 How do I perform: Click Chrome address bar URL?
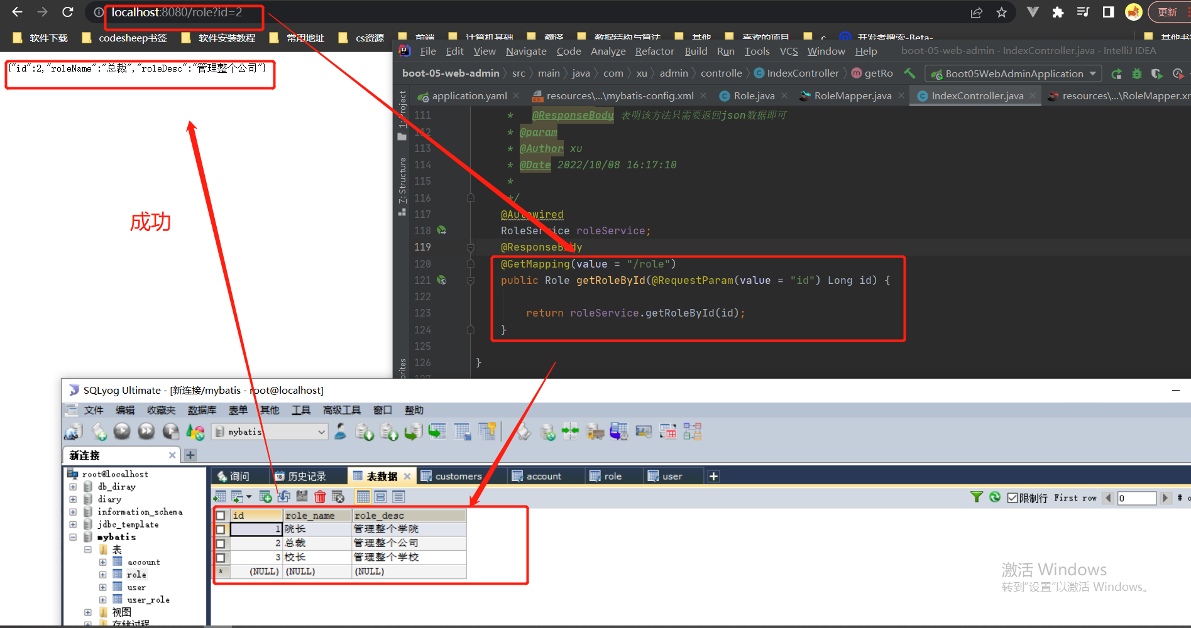(177, 12)
